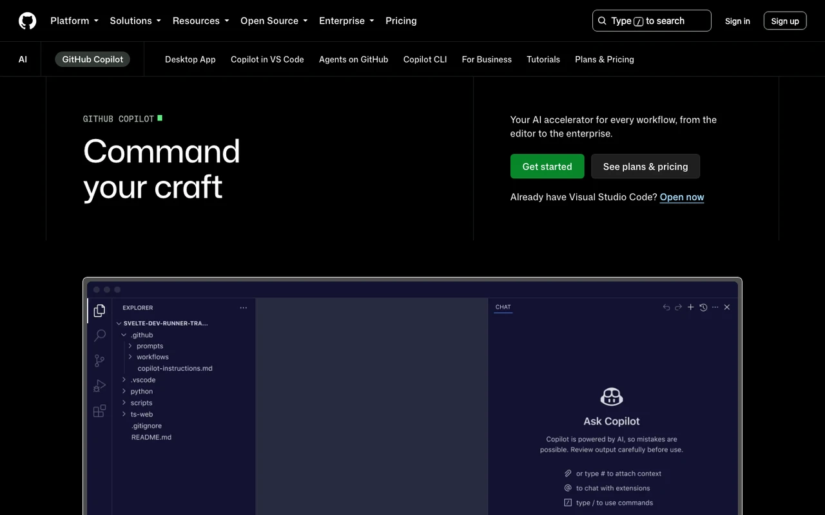Screen dimensions: 825x515
Task: Focus the Type / to search field
Action: point(652,21)
